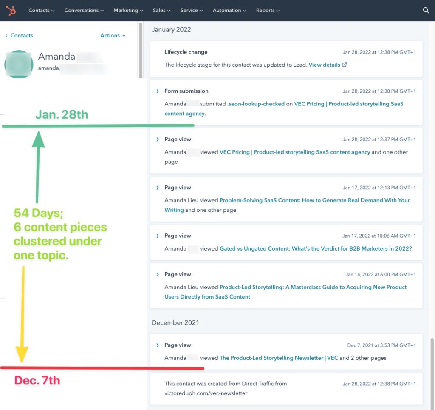Click the external-link icon beside View details
The width and height of the screenshot is (435, 410).
tap(345, 65)
